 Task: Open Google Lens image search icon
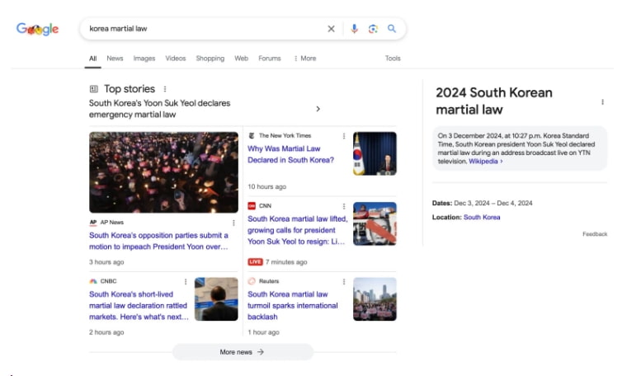click(x=373, y=29)
